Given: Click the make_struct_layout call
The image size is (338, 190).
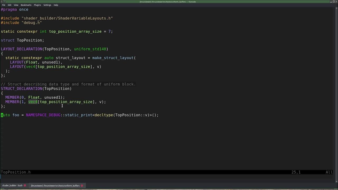Looking at the screenshot, I should 113,58.
